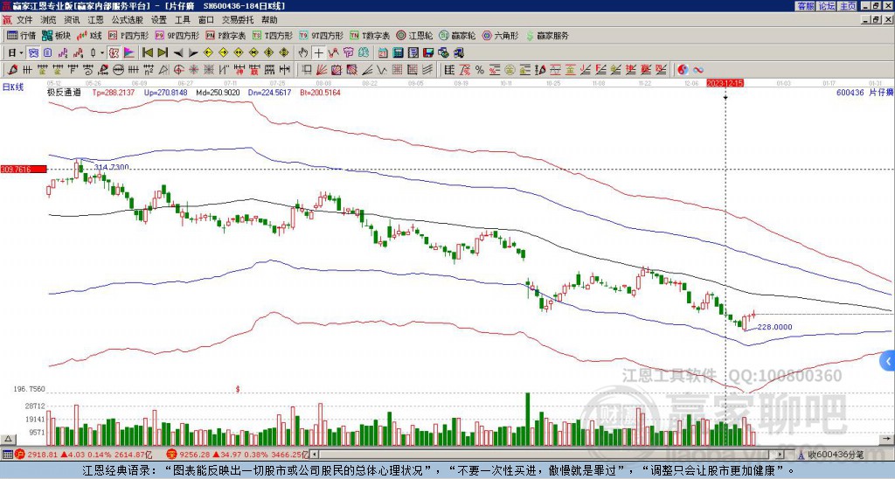Open the 设置 menu
The image size is (895, 479).
(159, 20)
